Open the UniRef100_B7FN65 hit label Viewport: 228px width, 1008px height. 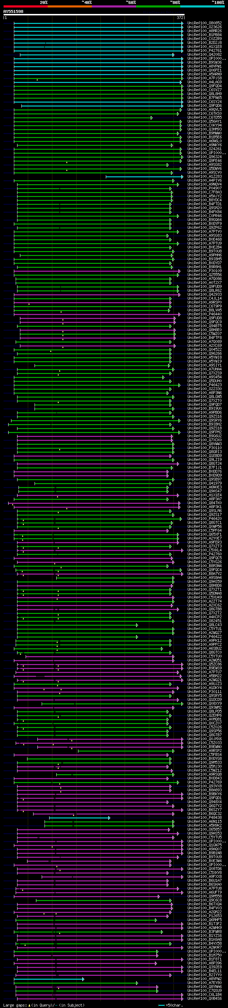pyautogui.click(x=204, y=98)
